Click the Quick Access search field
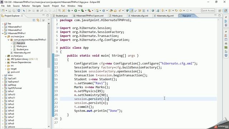Screen dimensions: 229x129 pyautogui.click(x=208, y=10)
